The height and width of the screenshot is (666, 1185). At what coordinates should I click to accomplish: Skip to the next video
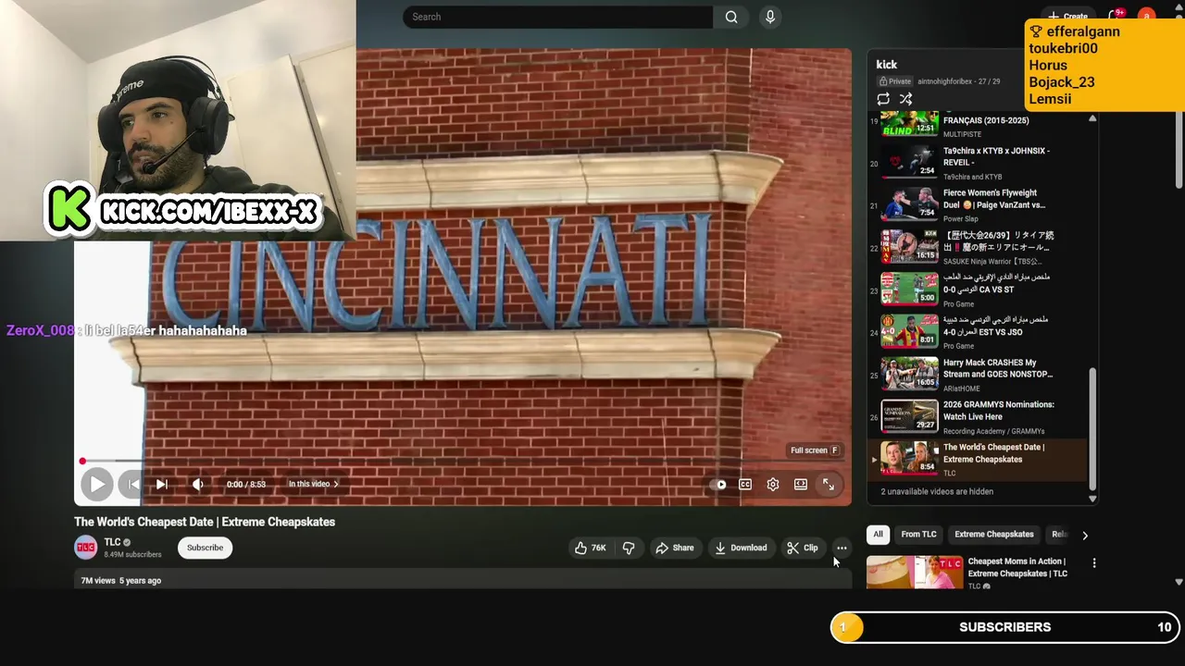[161, 484]
